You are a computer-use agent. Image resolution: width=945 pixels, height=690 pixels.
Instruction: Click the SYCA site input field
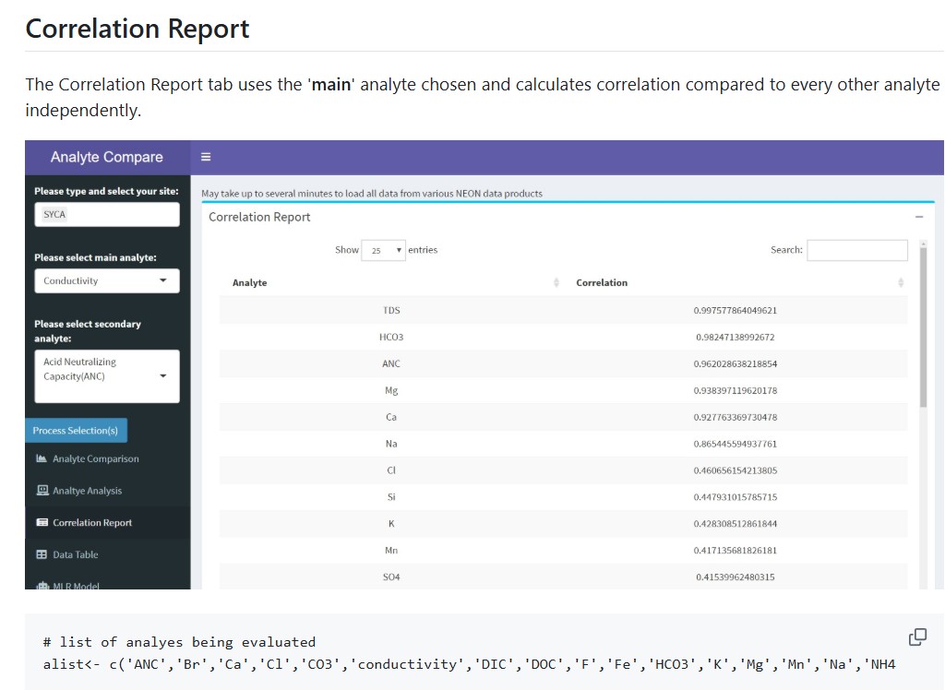point(107,214)
